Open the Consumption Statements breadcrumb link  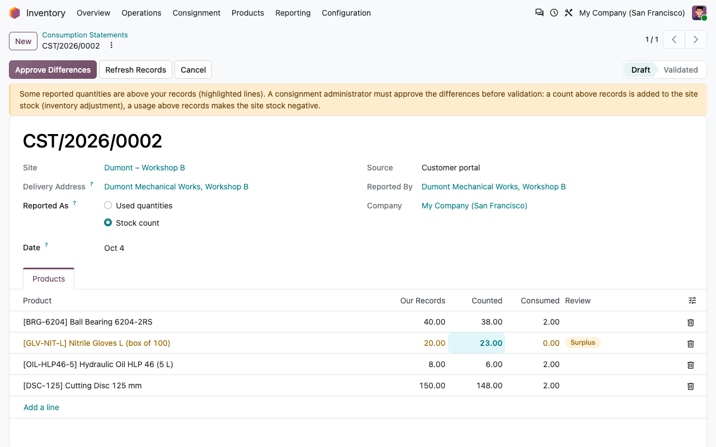pyautogui.click(x=85, y=35)
